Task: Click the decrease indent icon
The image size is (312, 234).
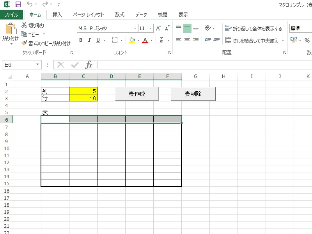Action: 207,40
